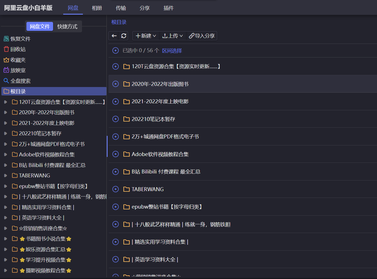The width and height of the screenshot is (377, 279).
Task: Expand Adobe软件视频教程合集 in the tree
Action: [6, 155]
